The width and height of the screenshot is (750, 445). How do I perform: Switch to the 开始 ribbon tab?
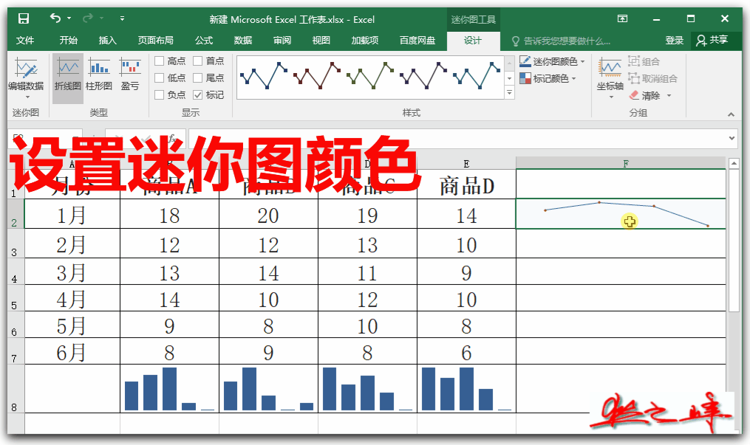[x=69, y=40]
